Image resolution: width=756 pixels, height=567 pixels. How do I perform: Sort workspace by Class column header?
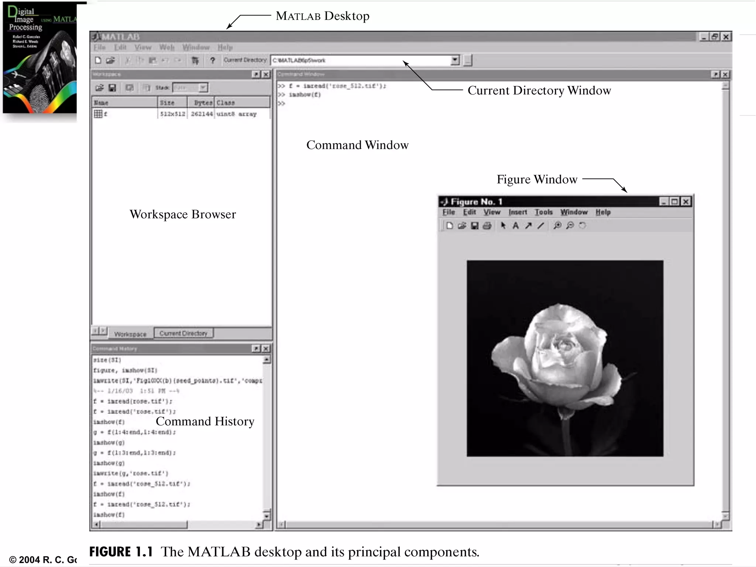pos(243,102)
